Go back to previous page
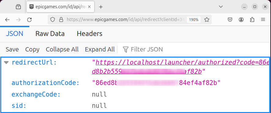This screenshot has height=113, width=271. click(7, 19)
